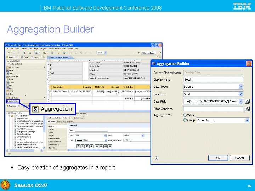Select the Label item in the Palette
255x191 pixels.
click(x=10, y=70)
